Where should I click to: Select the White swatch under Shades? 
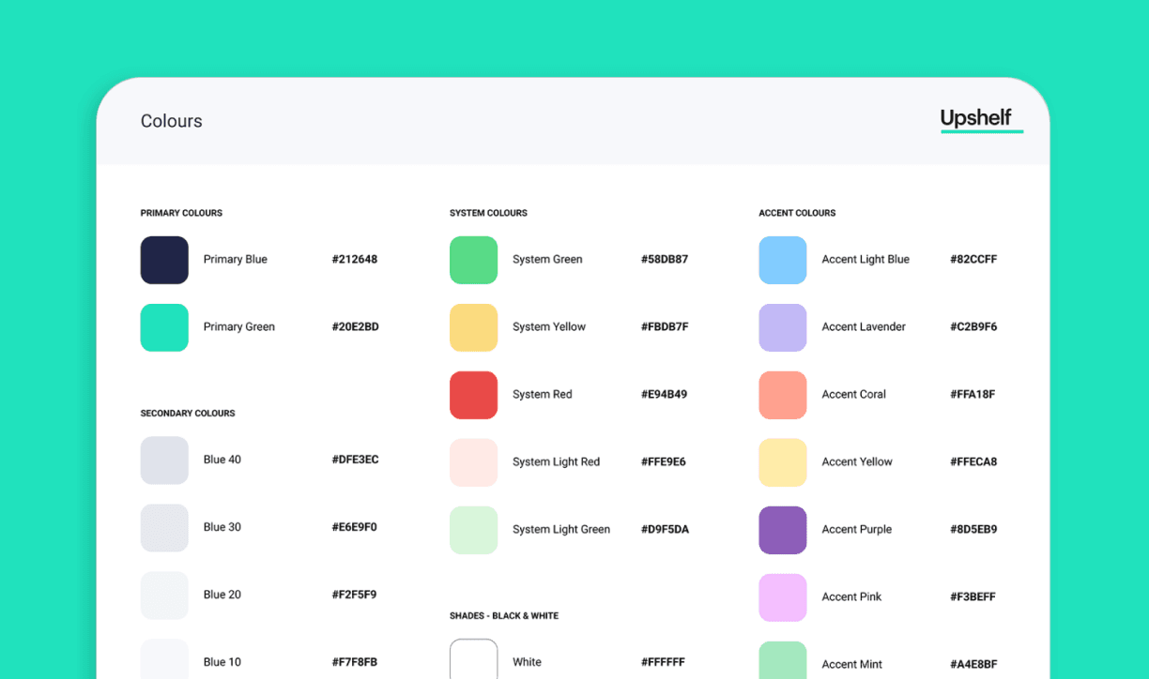473,659
